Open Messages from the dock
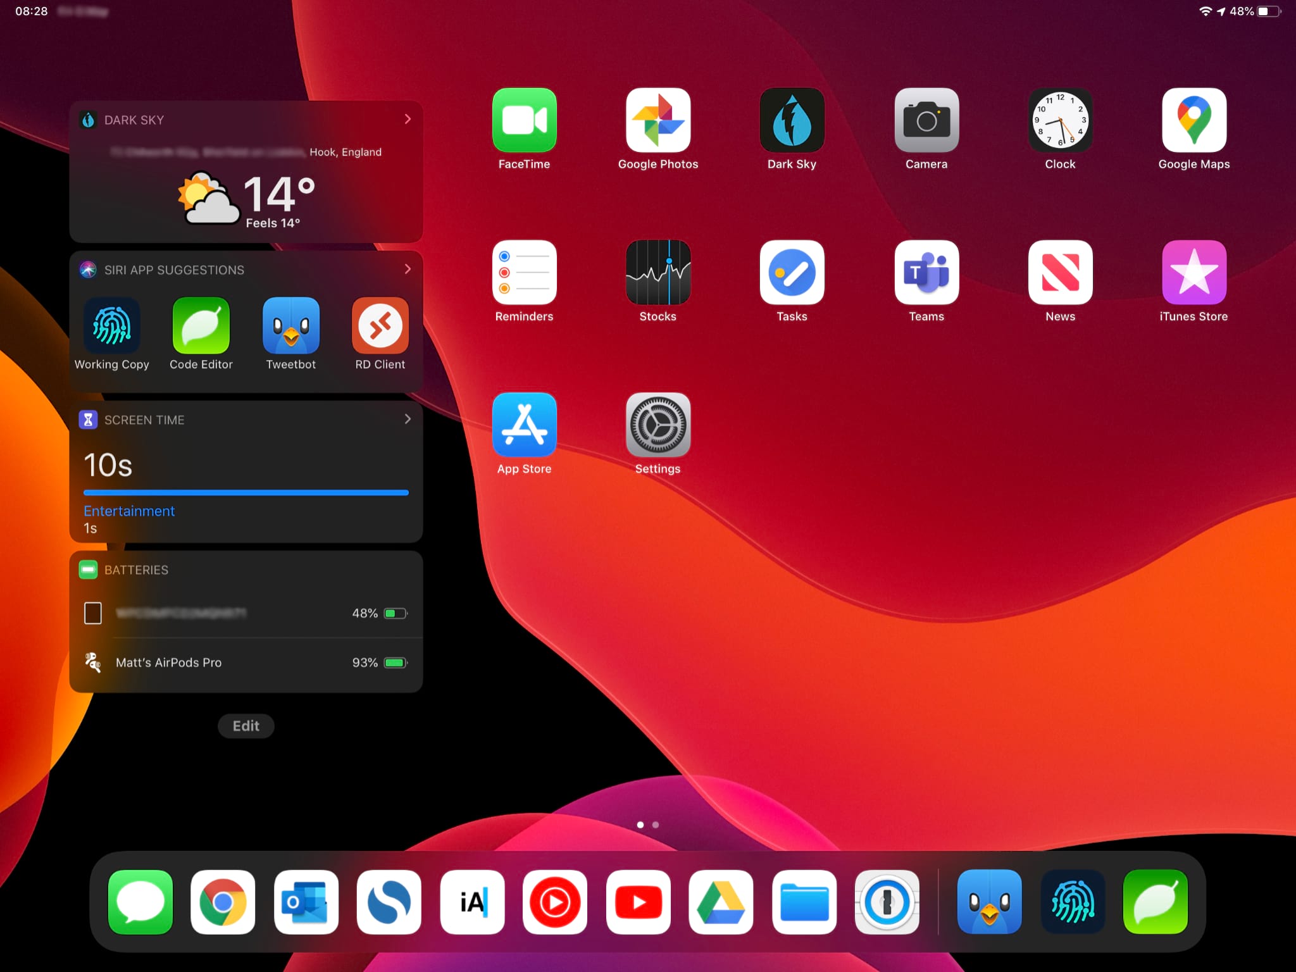1296x972 pixels. click(140, 902)
